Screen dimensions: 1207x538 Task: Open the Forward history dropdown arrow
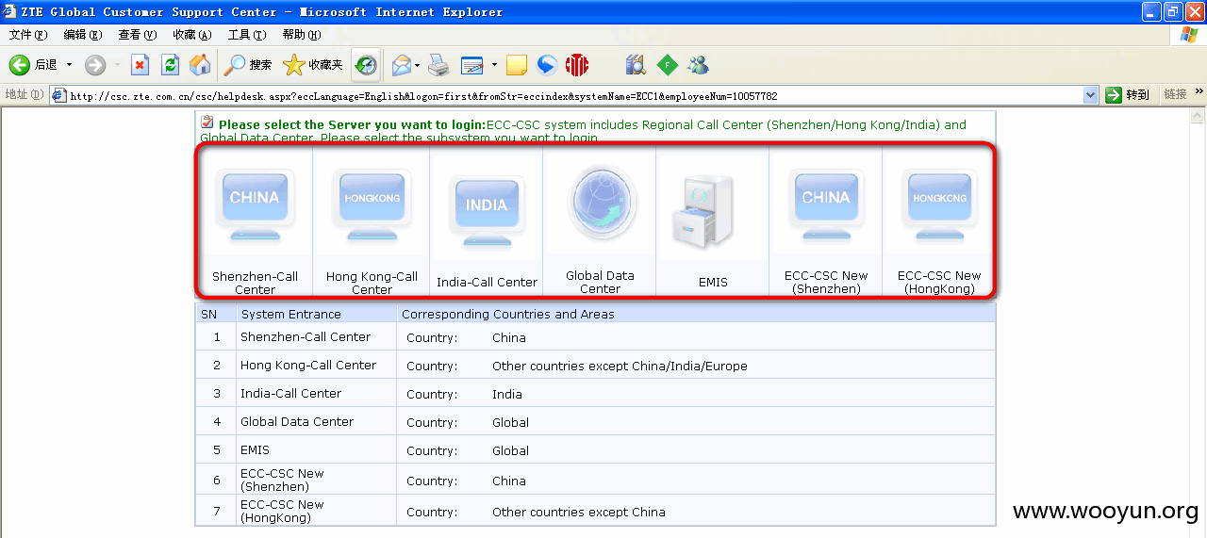[117, 65]
